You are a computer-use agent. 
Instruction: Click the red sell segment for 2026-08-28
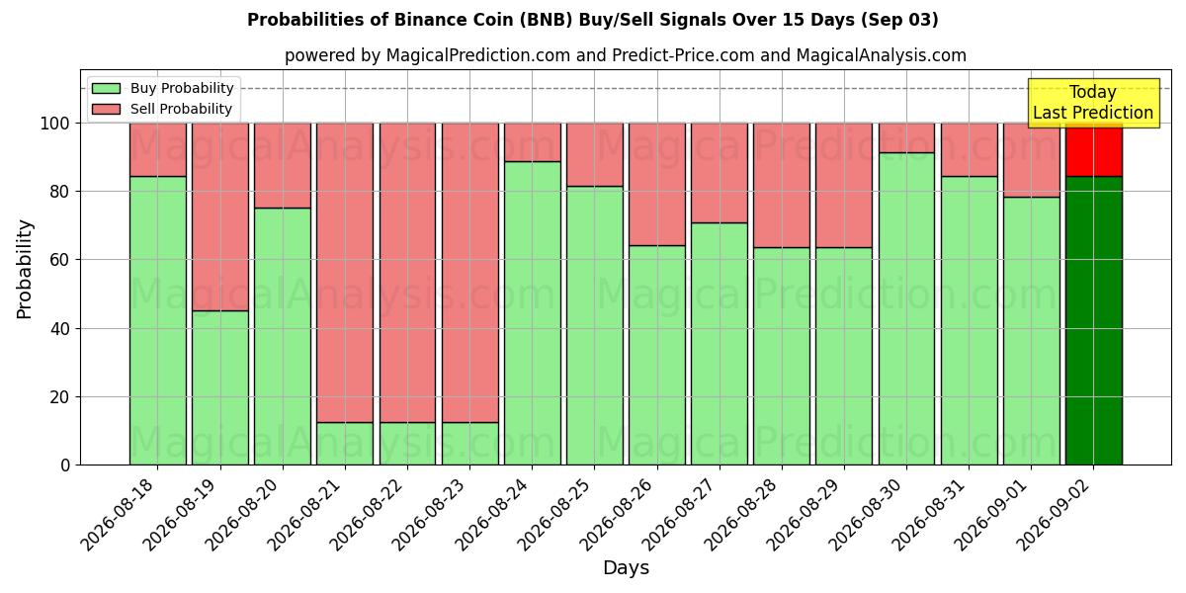782,185
